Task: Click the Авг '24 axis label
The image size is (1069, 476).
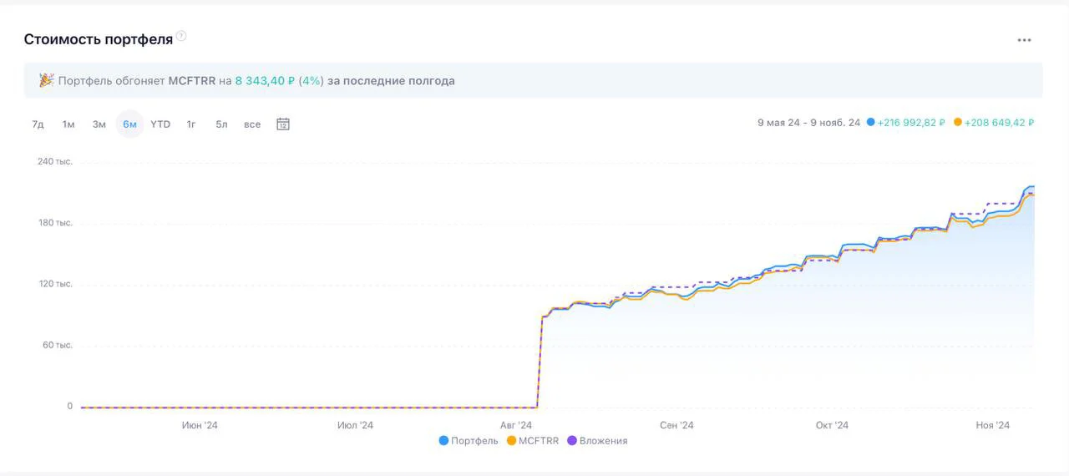Action: coord(516,425)
